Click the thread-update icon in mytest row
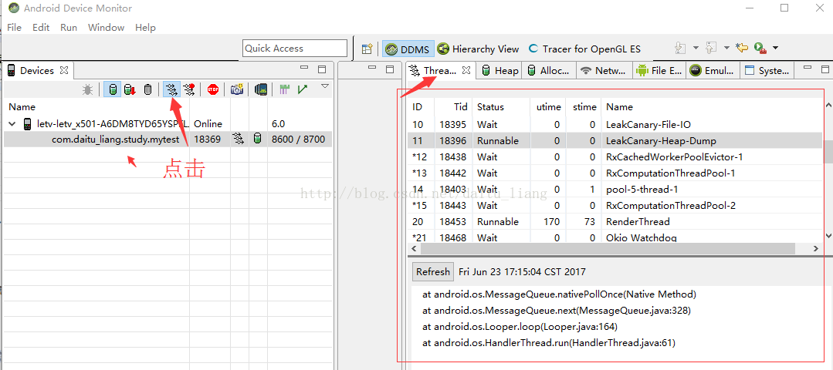The image size is (833, 370). (x=238, y=140)
